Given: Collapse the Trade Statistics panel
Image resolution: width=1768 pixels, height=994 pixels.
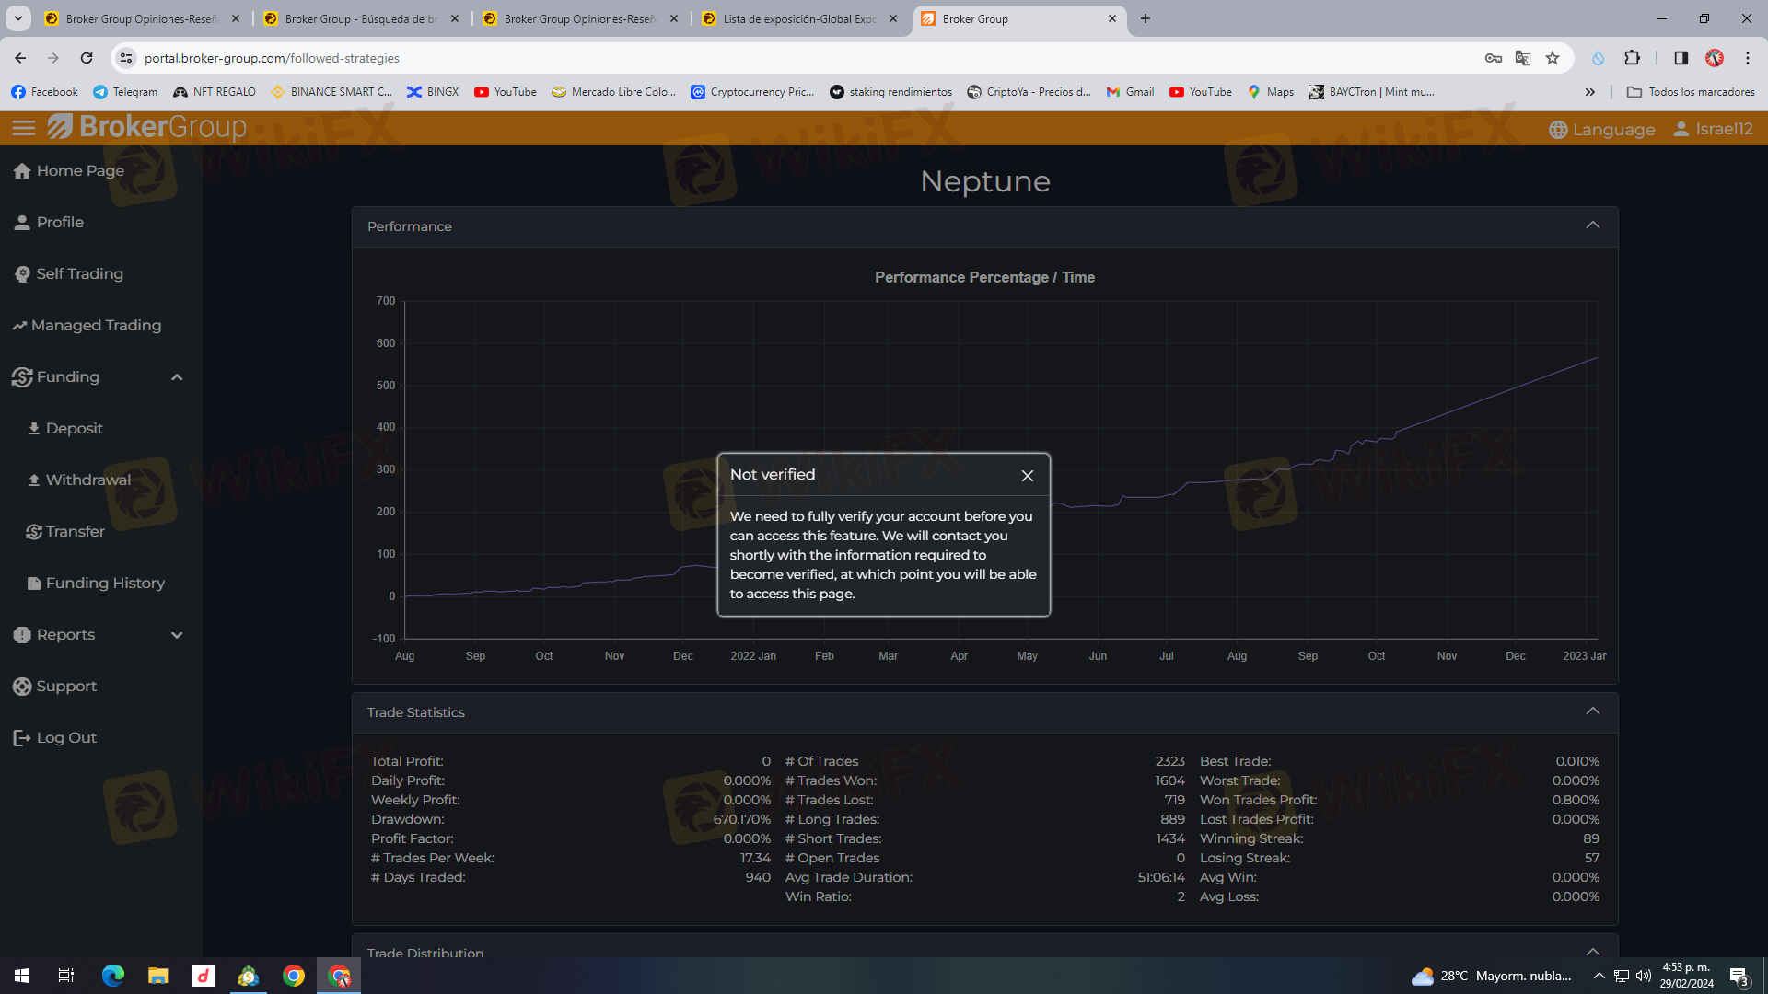Looking at the screenshot, I should [x=1592, y=711].
